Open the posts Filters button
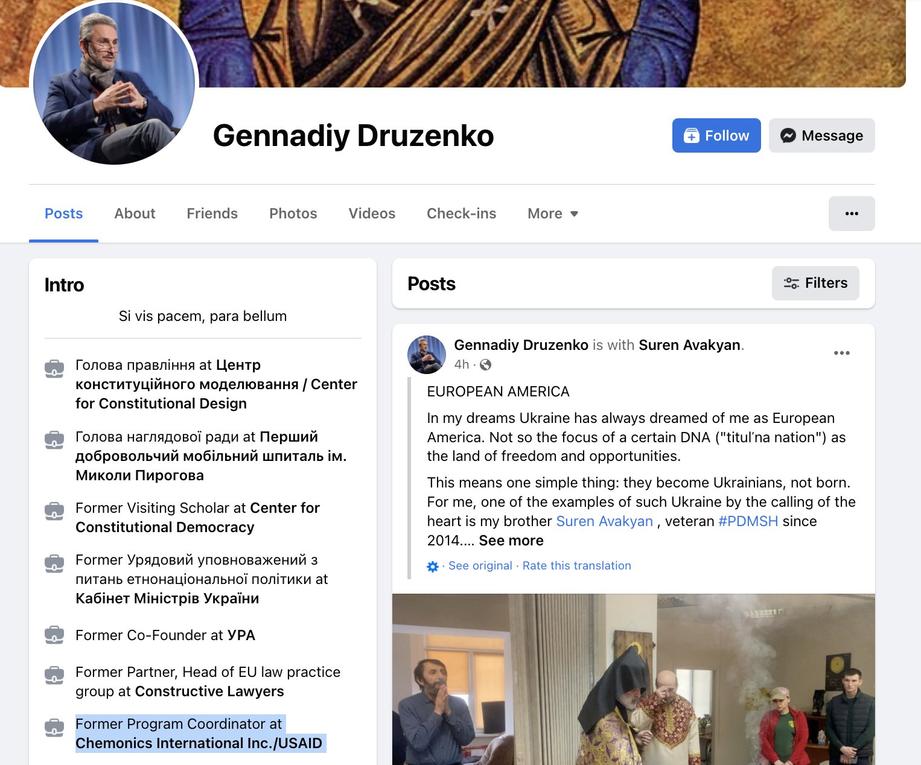The width and height of the screenshot is (921, 765). (x=815, y=283)
